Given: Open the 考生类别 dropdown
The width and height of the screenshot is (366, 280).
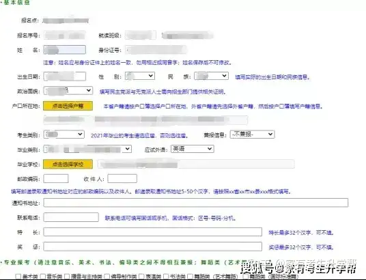Looking at the screenshot, I should (x=64, y=135).
